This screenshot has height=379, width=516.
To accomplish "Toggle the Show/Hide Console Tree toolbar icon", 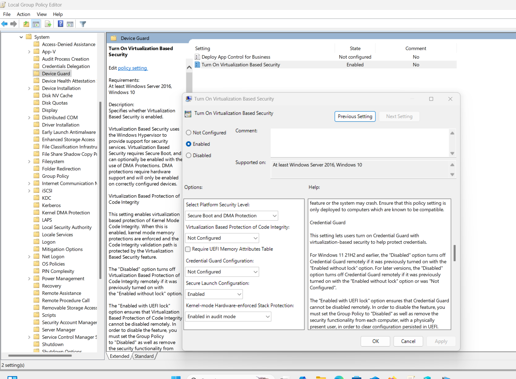I will click(x=36, y=24).
